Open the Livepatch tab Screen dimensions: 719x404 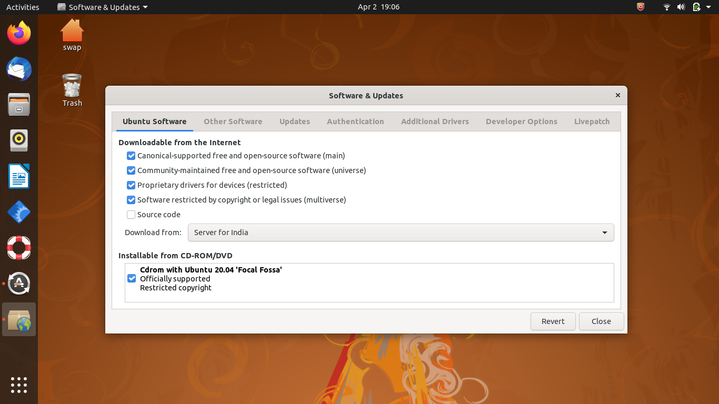pyautogui.click(x=592, y=122)
